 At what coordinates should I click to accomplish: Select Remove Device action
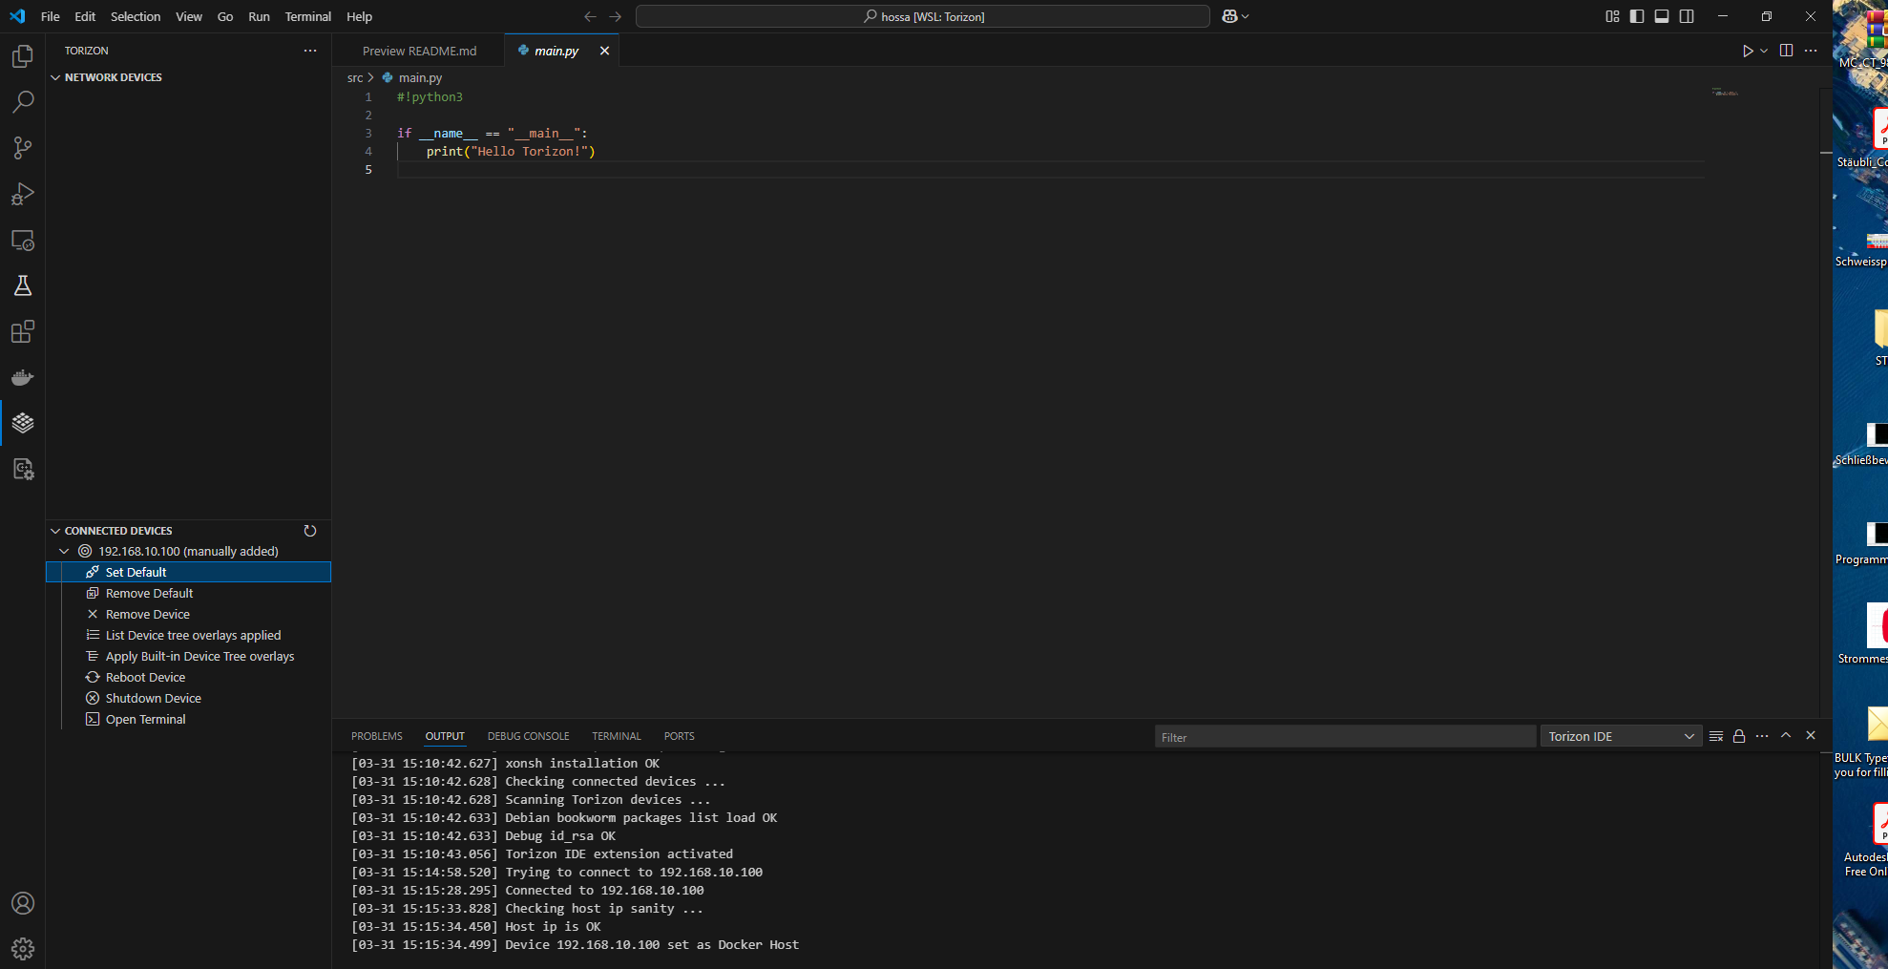[x=189, y=614]
